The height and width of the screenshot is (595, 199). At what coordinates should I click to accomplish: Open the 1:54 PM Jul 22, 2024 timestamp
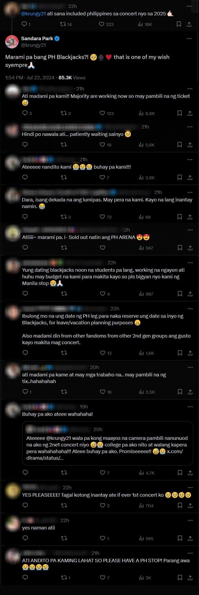(30, 77)
